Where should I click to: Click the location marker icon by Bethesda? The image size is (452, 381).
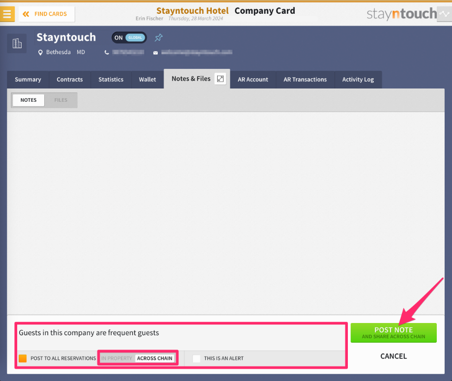point(40,52)
